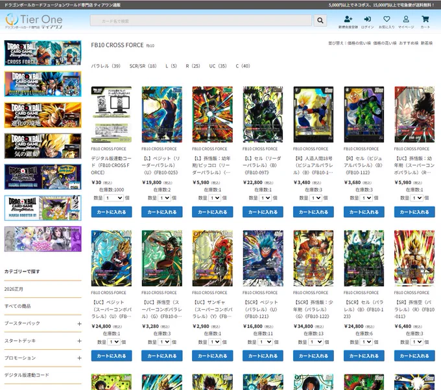
Task: Focus the card name search field
Action: (201, 21)
